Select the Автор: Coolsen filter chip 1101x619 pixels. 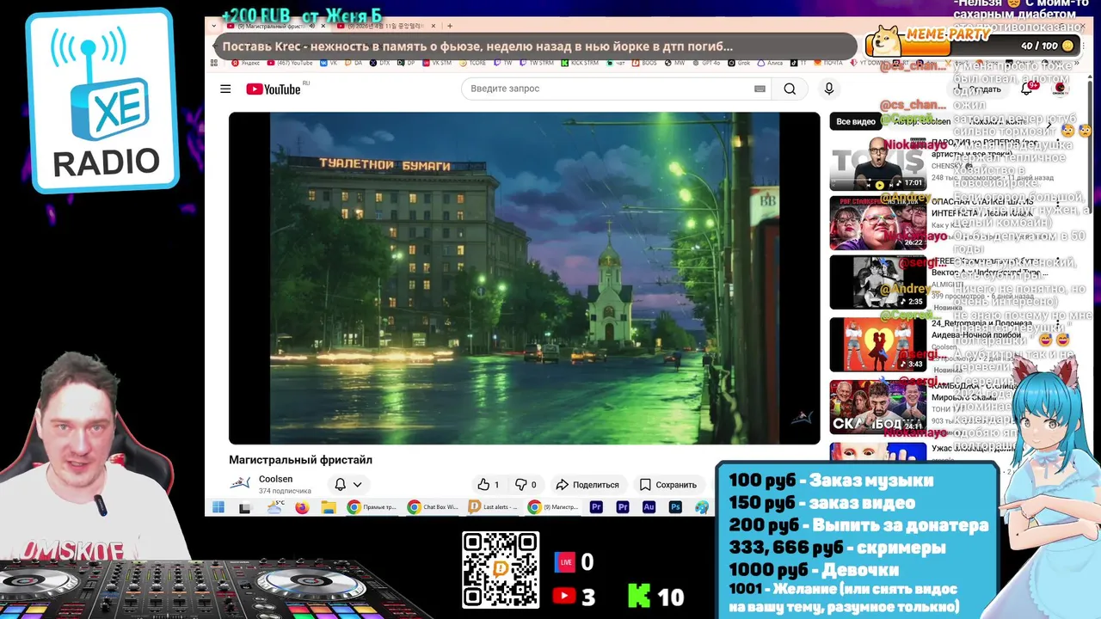click(921, 121)
